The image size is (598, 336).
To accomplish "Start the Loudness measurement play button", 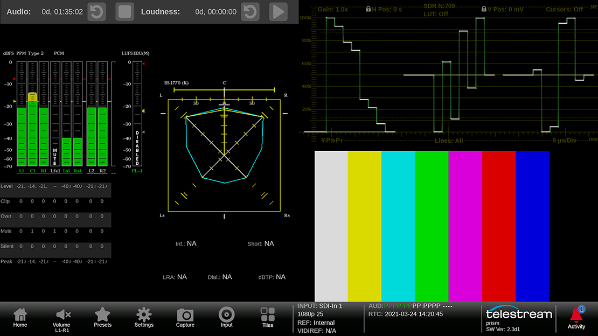I will click(277, 11).
